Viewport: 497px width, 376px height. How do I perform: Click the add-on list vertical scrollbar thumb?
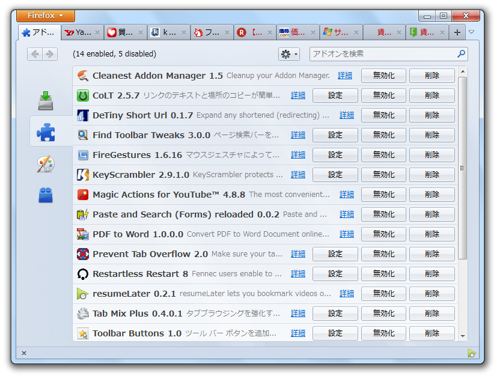pos(463,168)
